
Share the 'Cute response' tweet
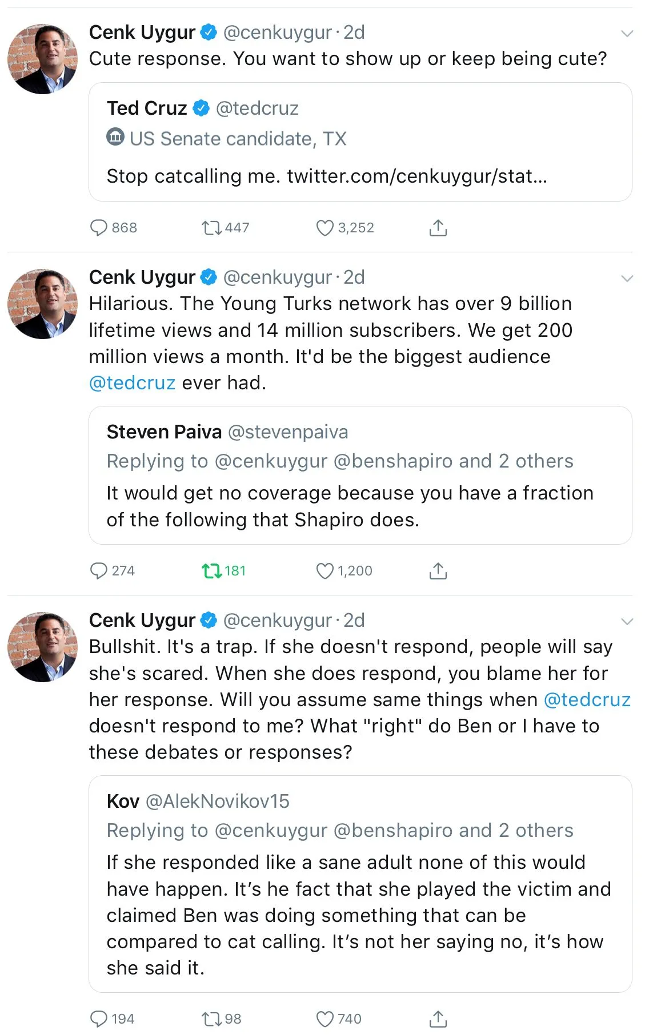coord(438,228)
